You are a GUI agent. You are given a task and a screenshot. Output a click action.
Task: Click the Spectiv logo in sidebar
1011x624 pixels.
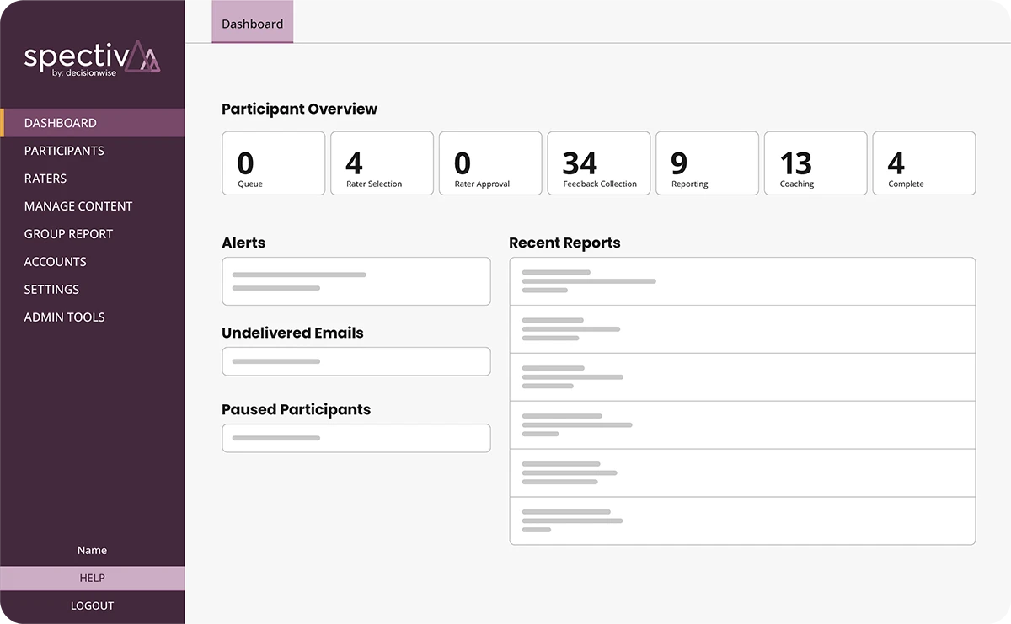pyautogui.click(x=92, y=60)
